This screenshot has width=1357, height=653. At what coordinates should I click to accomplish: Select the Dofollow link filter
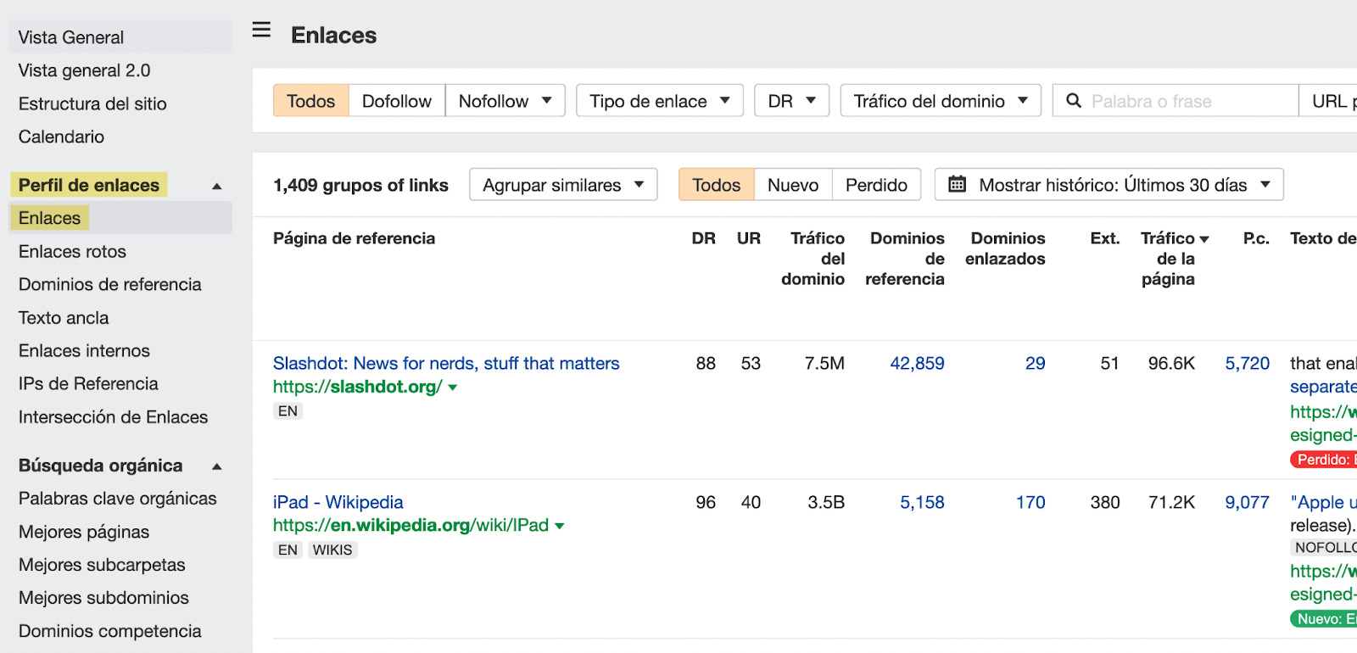point(396,101)
